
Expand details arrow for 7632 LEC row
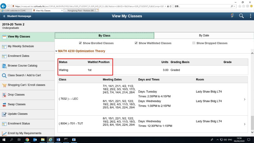pos(244,99)
